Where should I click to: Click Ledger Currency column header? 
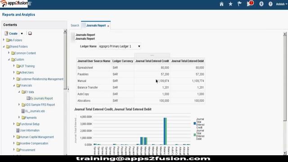pyautogui.click(x=123, y=61)
